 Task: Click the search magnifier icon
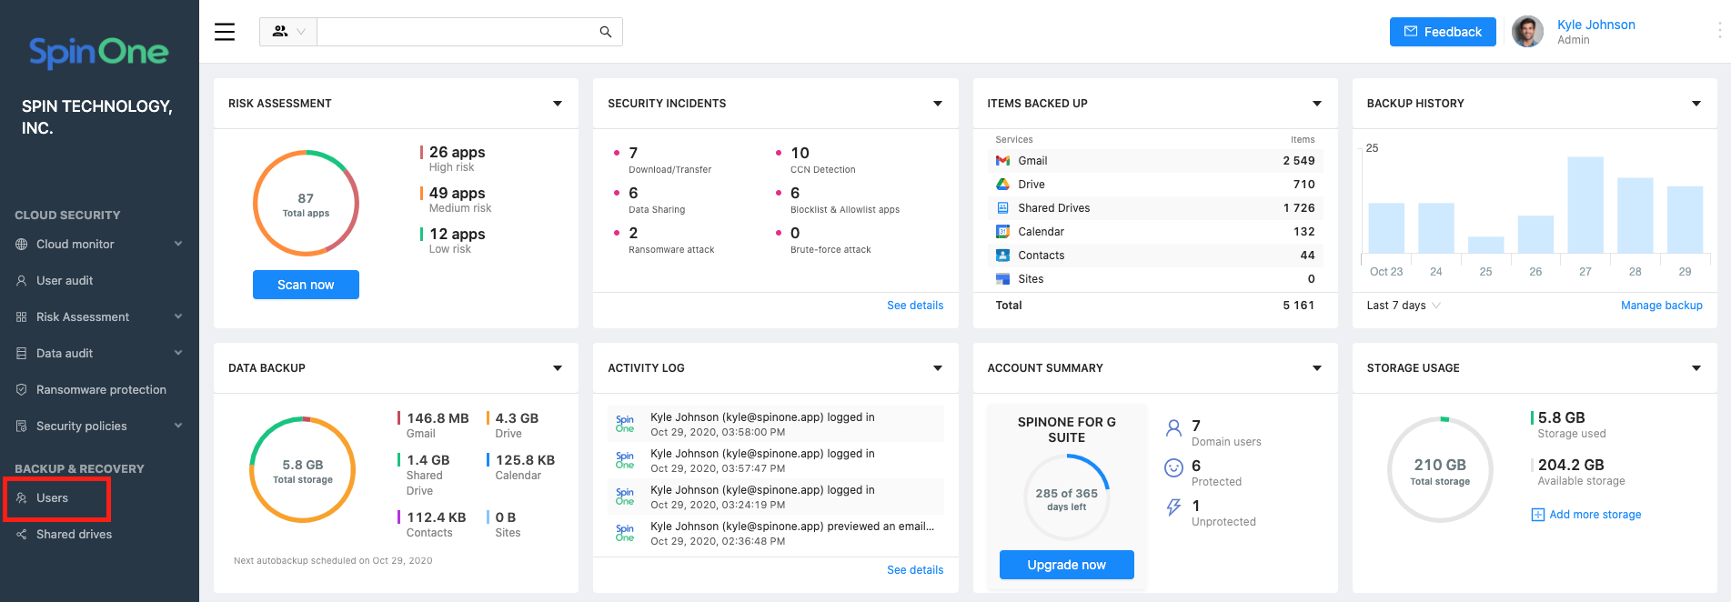click(x=606, y=32)
